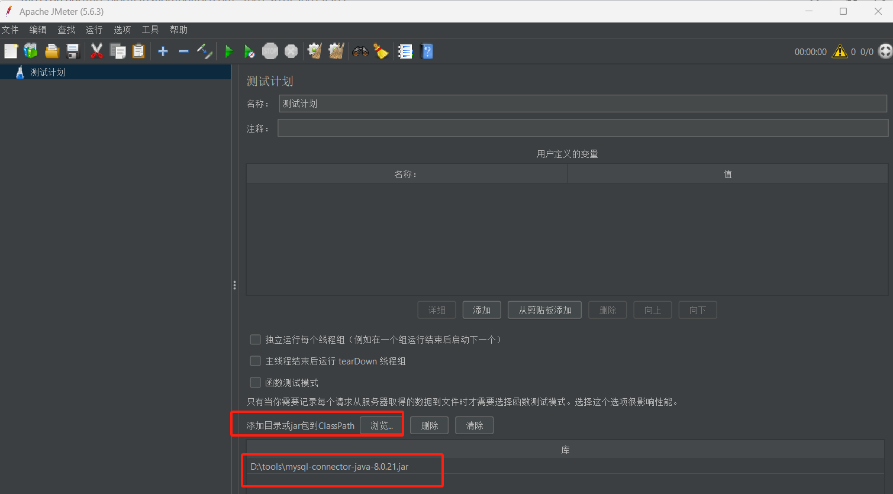893x494 pixels.
Task: Click the New test plan icon
Action: (x=11, y=51)
